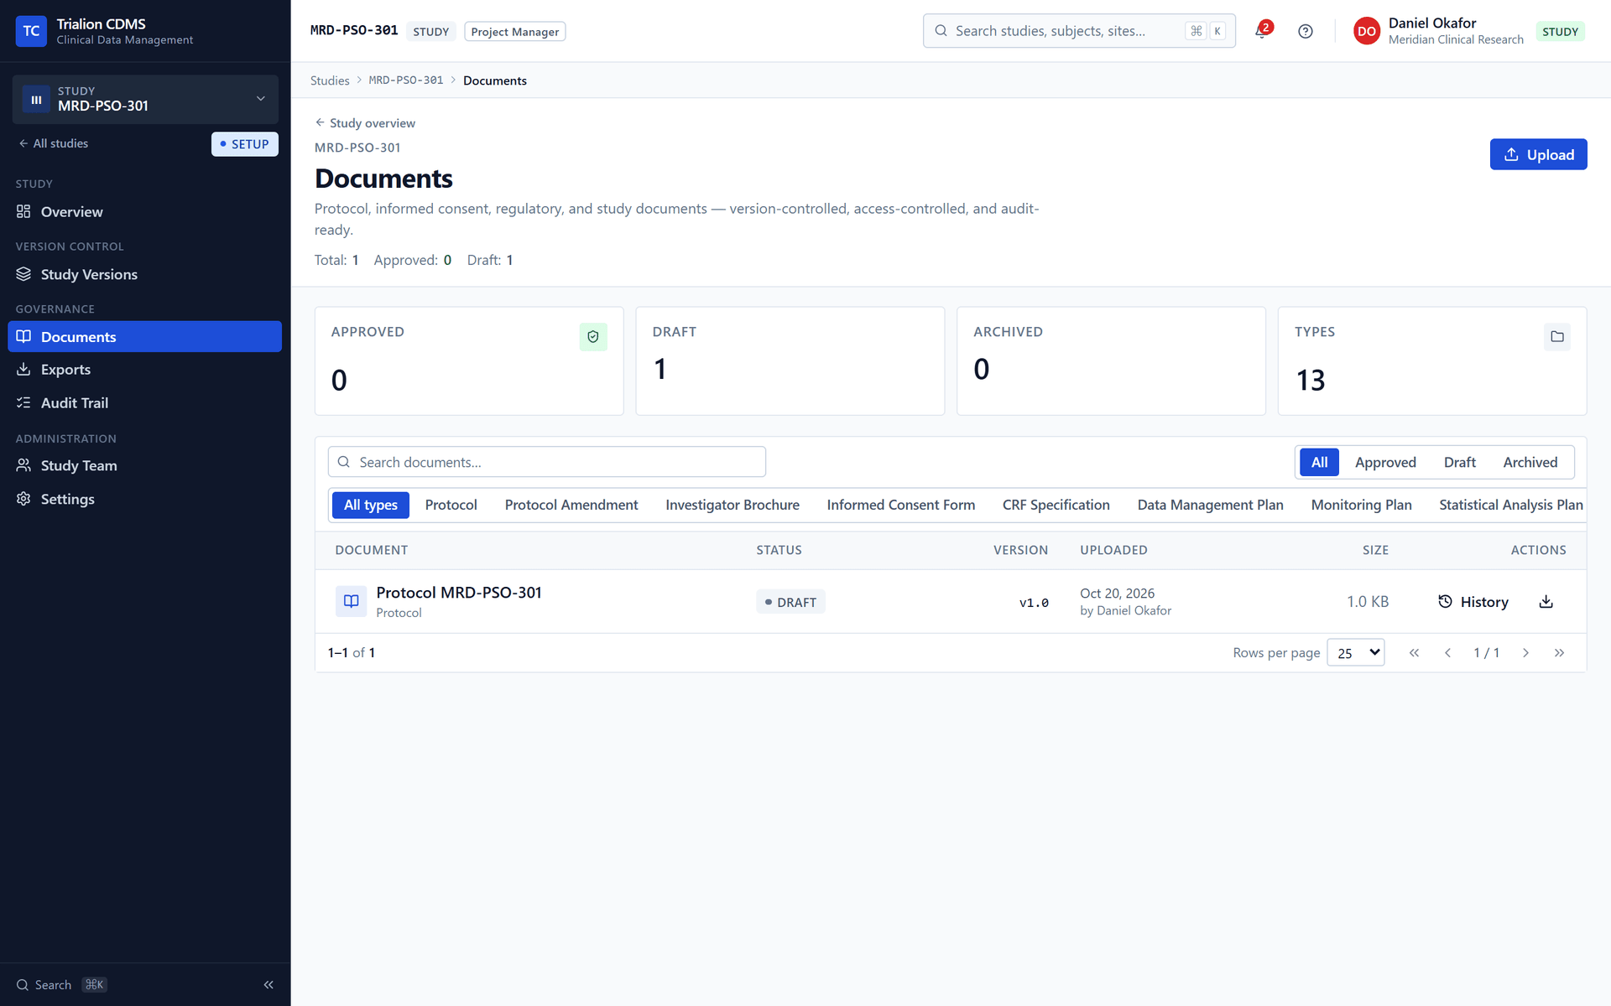Viewport: 1611px width, 1006px height.
Task: Open Exports in the sidebar
Action: click(144, 369)
